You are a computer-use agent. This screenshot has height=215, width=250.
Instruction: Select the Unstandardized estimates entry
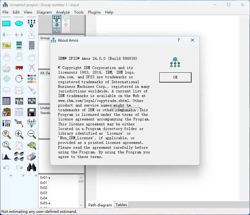pyautogui.click(x=45, y=108)
